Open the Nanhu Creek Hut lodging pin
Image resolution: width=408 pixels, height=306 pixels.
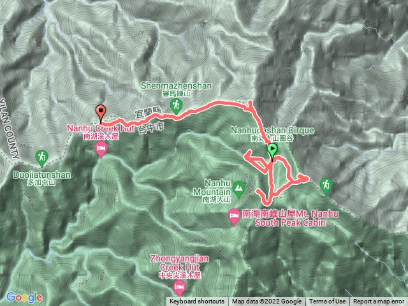[x=101, y=150]
